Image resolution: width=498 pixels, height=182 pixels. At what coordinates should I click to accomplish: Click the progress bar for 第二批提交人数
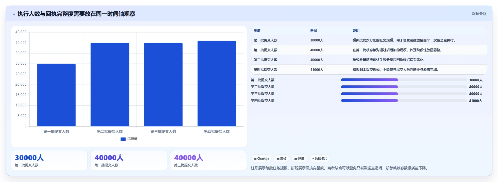click(x=404, y=87)
